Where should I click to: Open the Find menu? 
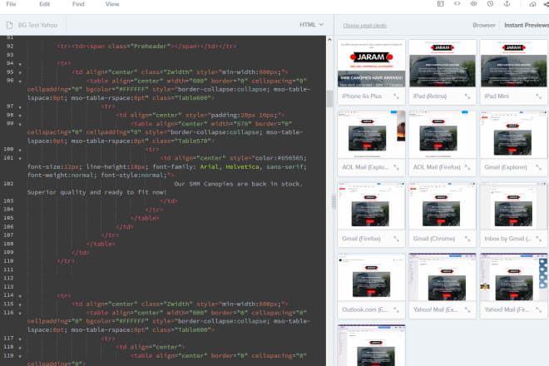pos(78,4)
